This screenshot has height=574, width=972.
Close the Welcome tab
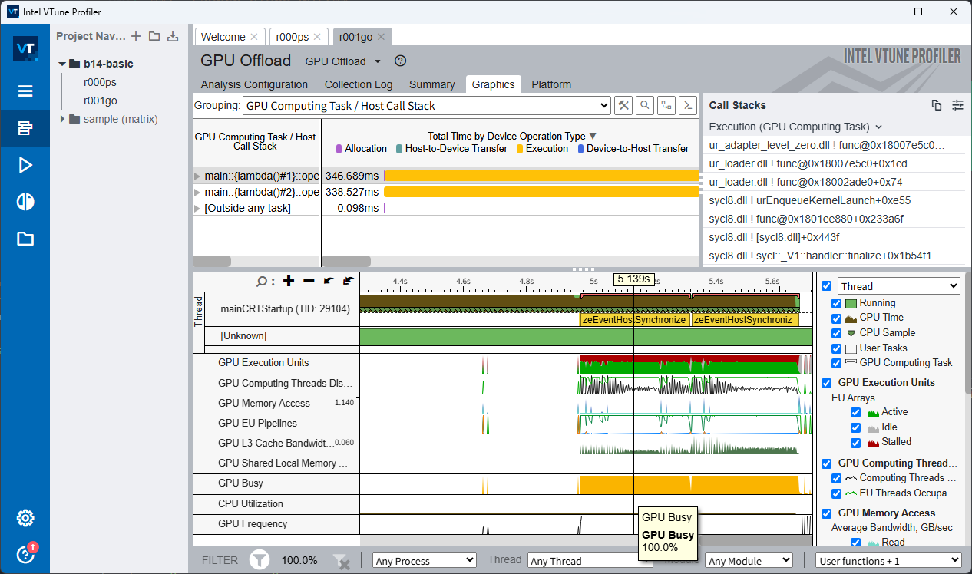pos(256,37)
